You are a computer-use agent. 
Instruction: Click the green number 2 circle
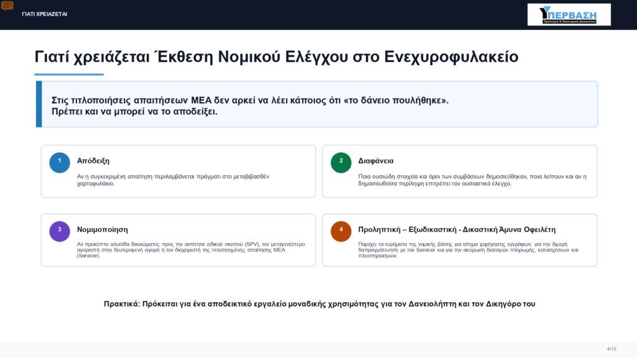pos(341,163)
